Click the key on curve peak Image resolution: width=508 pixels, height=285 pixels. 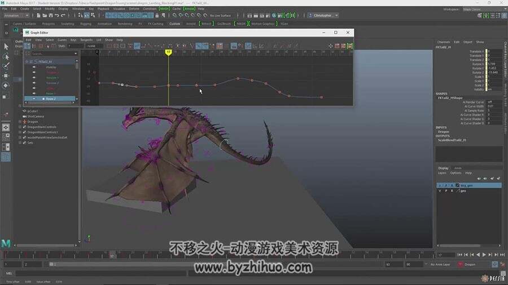click(x=238, y=78)
